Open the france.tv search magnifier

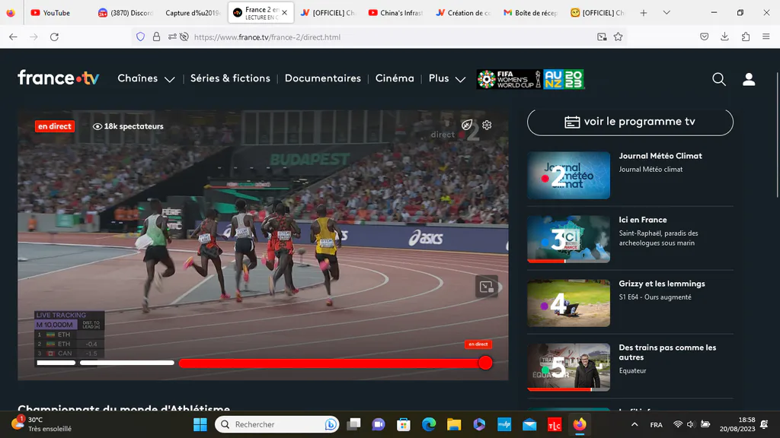point(719,79)
